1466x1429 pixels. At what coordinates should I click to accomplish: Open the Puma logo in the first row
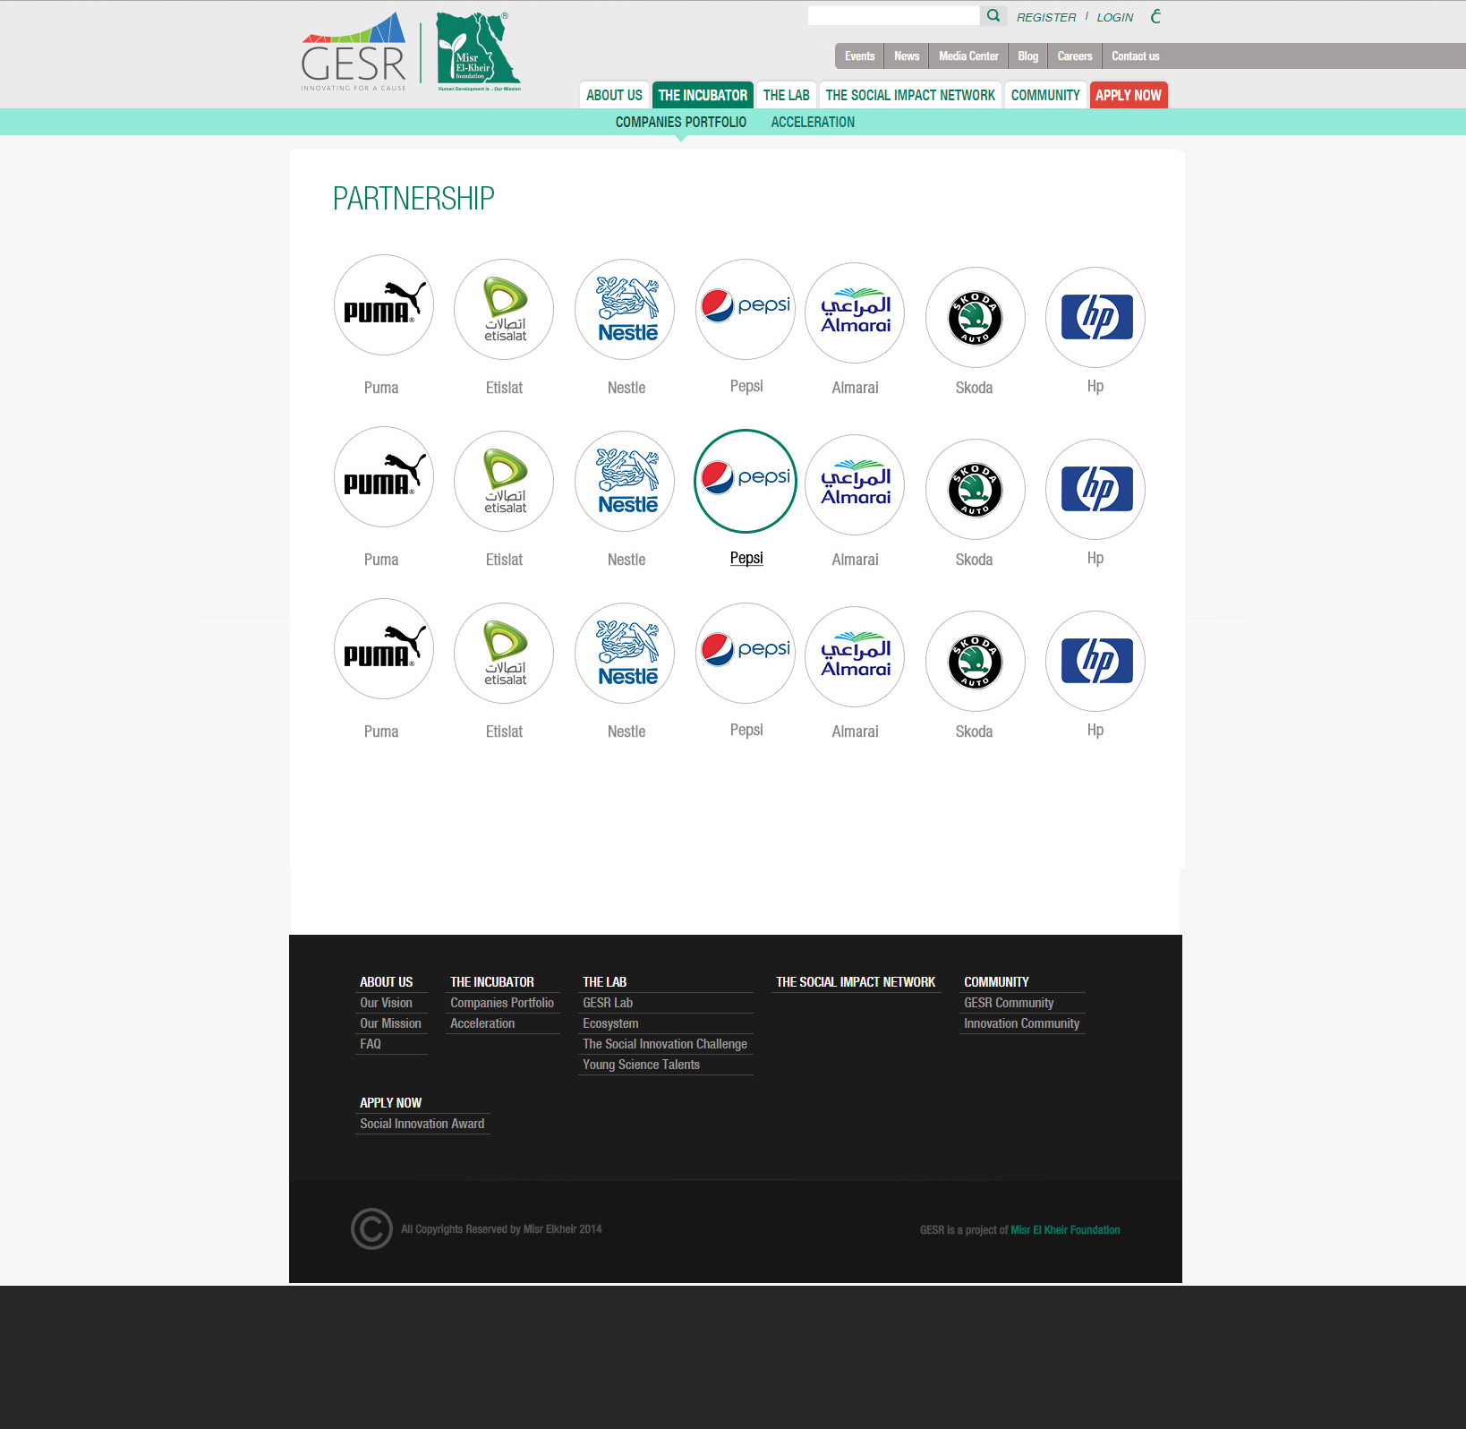click(x=384, y=305)
